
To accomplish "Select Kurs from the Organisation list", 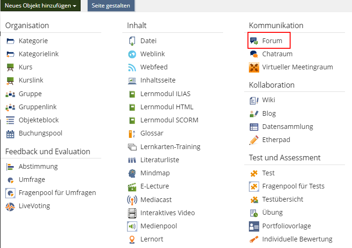I will 25,67.
